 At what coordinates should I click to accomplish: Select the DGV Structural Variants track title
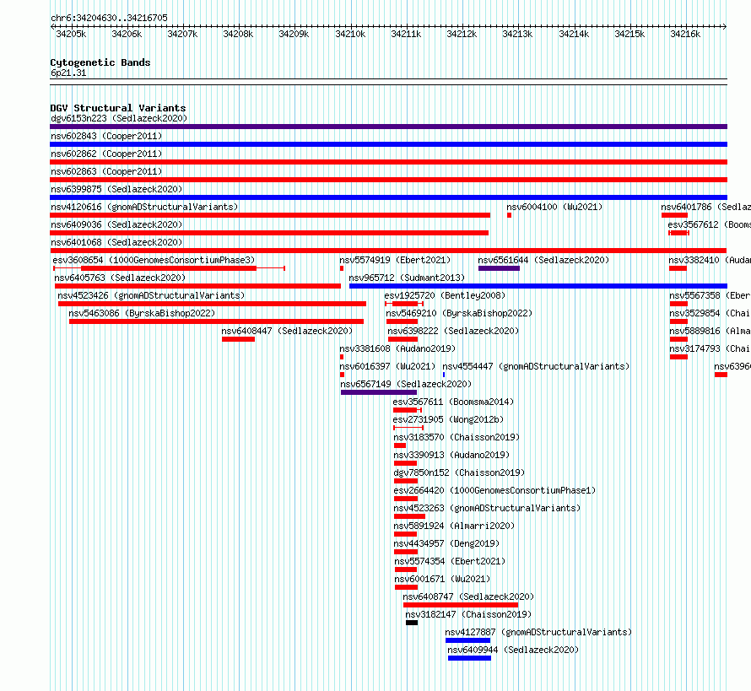click(118, 108)
